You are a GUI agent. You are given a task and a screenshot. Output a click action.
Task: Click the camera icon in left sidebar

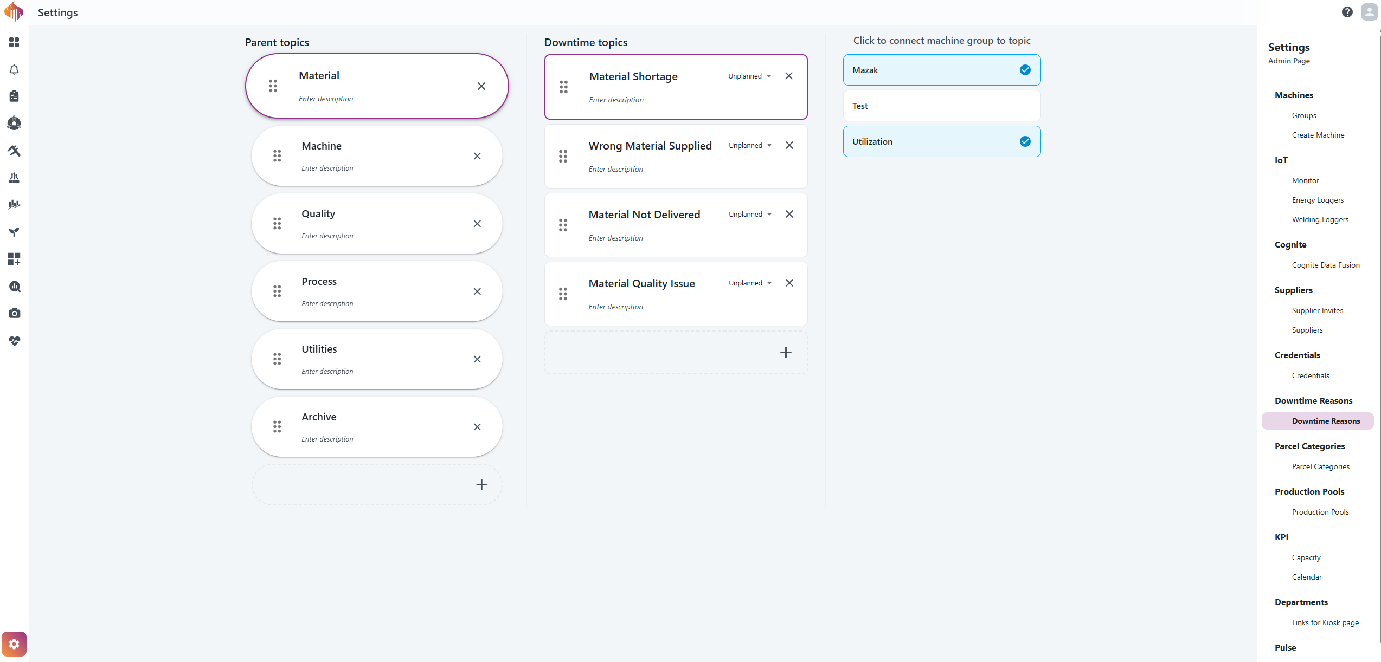14,314
